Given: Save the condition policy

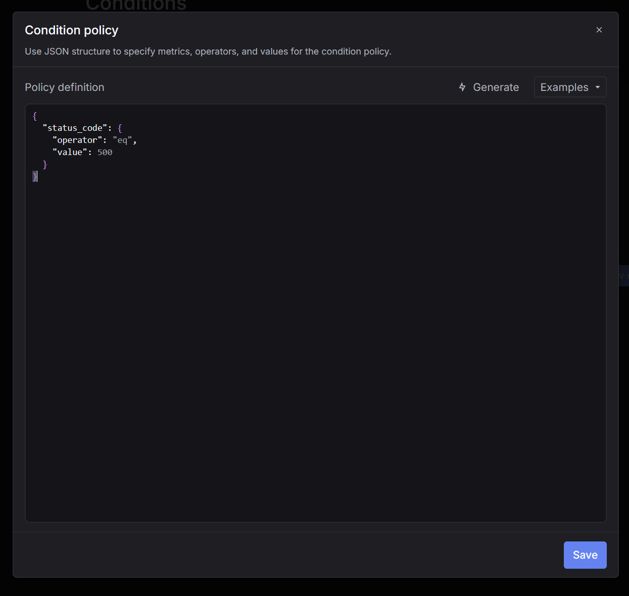Looking at the screenshot, I should (585, 555).
